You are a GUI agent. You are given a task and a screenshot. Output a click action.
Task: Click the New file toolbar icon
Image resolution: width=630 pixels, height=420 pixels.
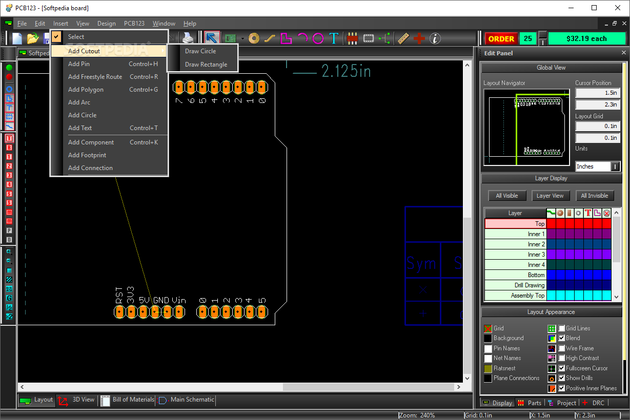[17, 38]
